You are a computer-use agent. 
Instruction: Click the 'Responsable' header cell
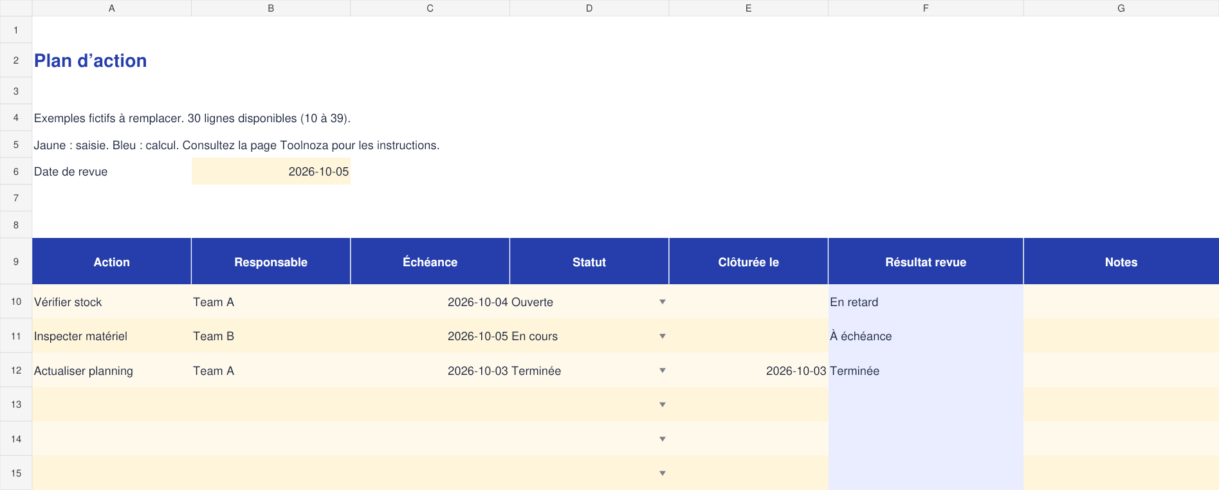coord(271,262)
